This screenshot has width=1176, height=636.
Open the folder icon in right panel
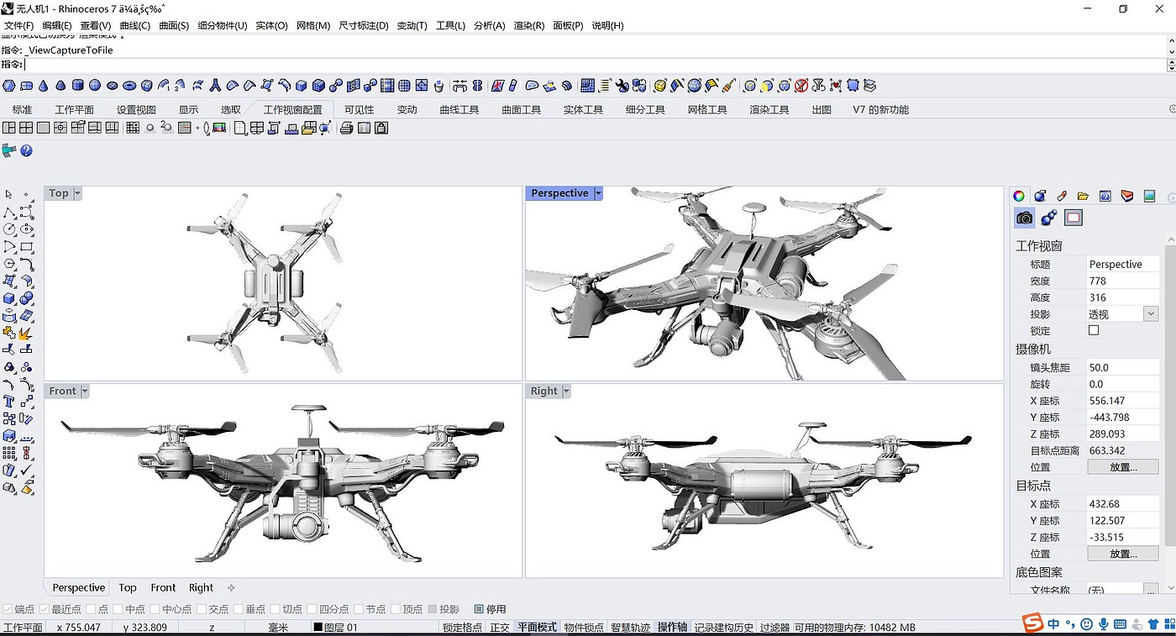(x=1084, y=196)
